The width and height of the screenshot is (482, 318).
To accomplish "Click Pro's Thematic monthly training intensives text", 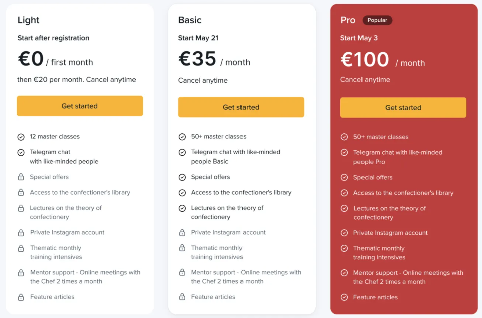I will click(379, 253).
